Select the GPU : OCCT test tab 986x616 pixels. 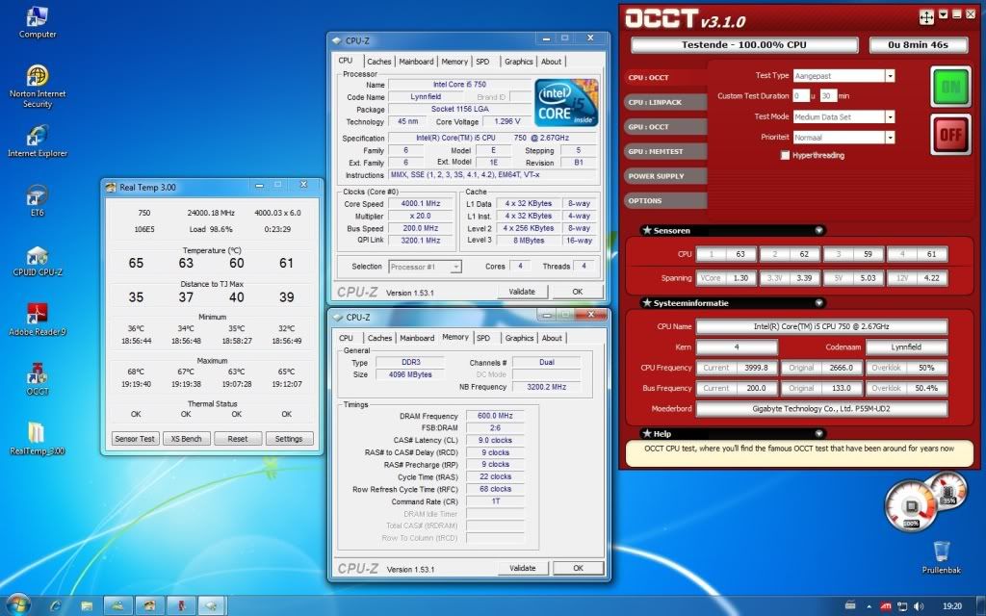pyautogui.click(x=664, y=126)
